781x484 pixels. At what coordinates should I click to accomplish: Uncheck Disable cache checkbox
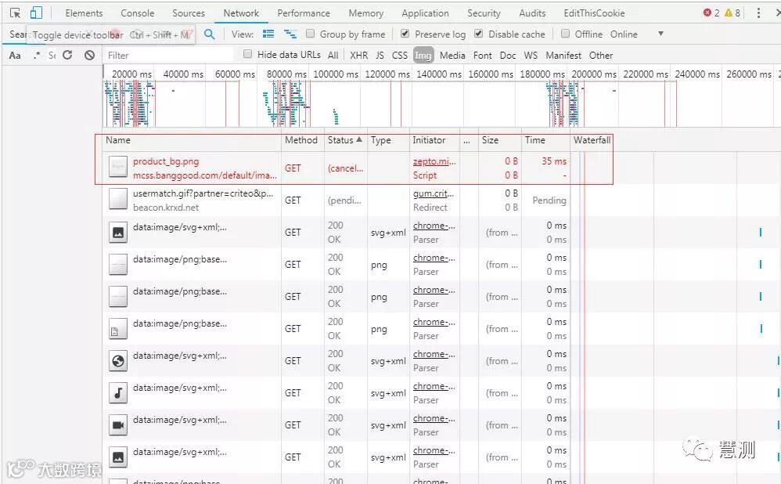pyautogui.click(x=479, y=34)
